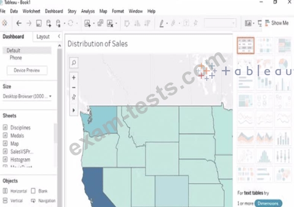
Task: Open the fit selector dropdown in toolbar
Action: [219, 23]
